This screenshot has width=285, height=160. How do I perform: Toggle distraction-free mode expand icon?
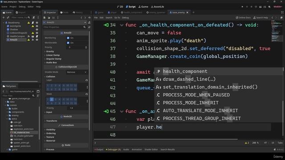coord(282,12)
